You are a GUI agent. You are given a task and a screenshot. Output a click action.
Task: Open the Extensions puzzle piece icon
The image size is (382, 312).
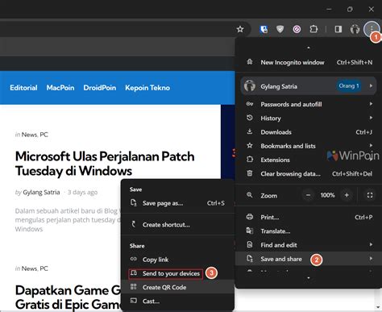[313, 29]
